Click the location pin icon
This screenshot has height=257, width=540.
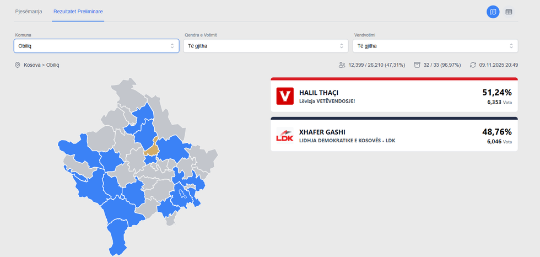pos(18,65)
